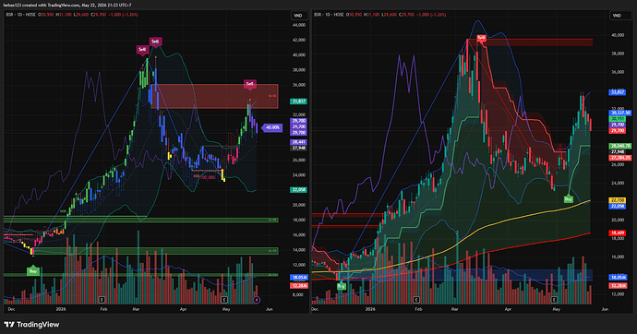Select the green Buy signal on left chart
The image size is (637, 334).
tap(33, 270)
